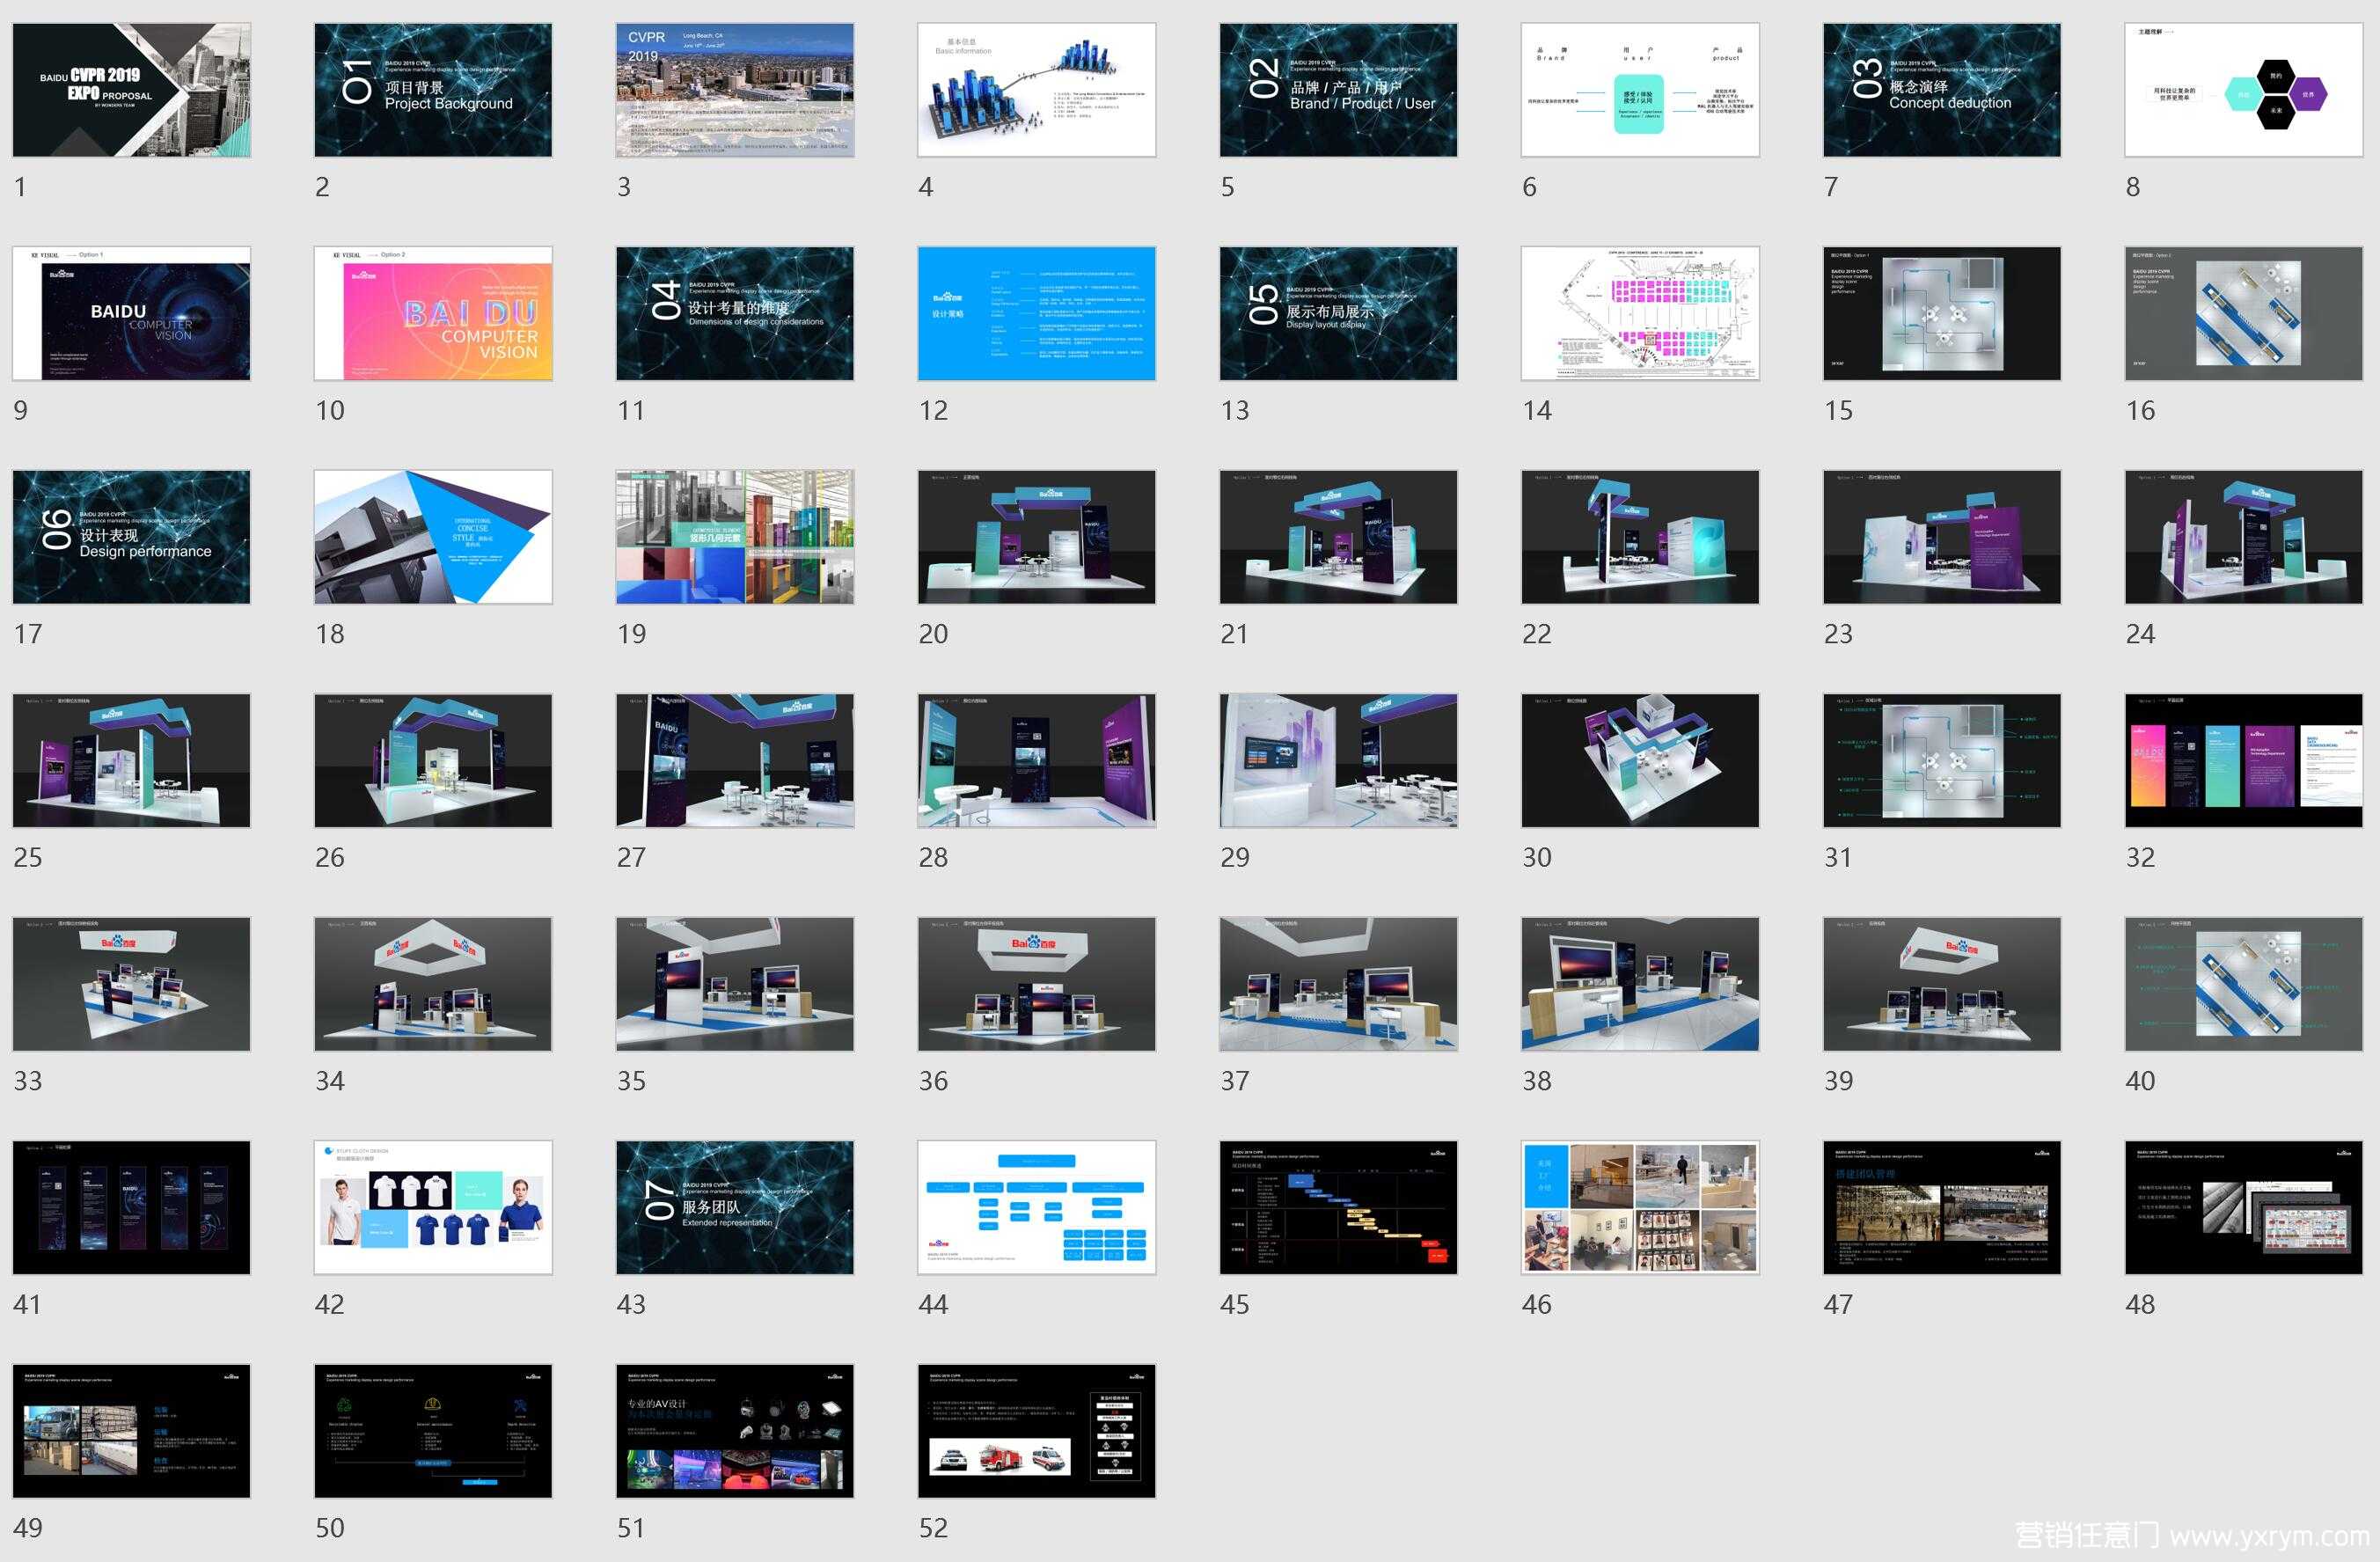
Task: Click slide 30 aerial booth view
Action: pos(1640,760)
